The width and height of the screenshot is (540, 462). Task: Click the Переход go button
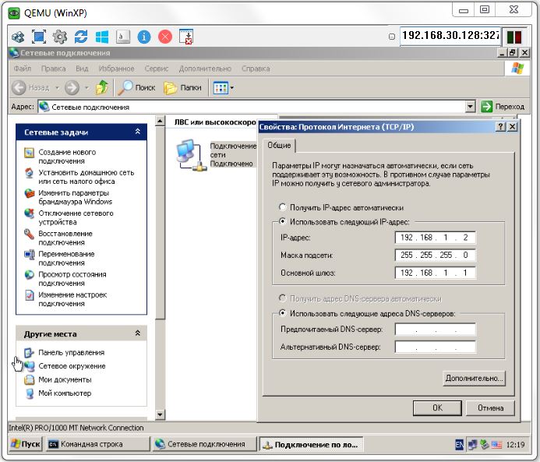pos(503,107)
